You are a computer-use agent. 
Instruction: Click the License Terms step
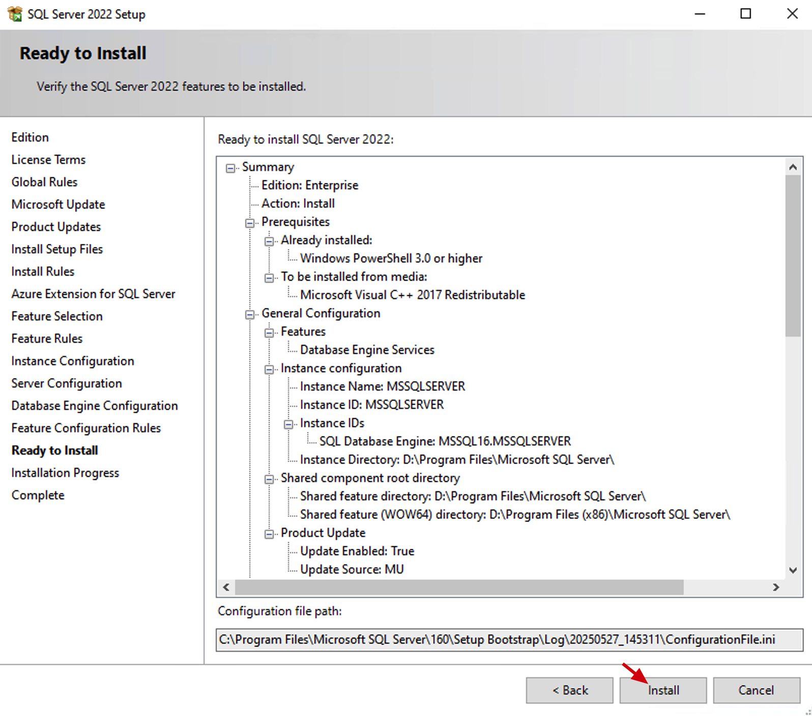(x=48, y=160)
